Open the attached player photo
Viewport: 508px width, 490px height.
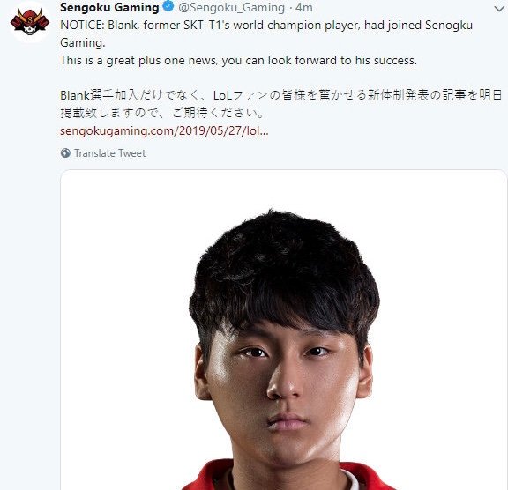[283, 330]
